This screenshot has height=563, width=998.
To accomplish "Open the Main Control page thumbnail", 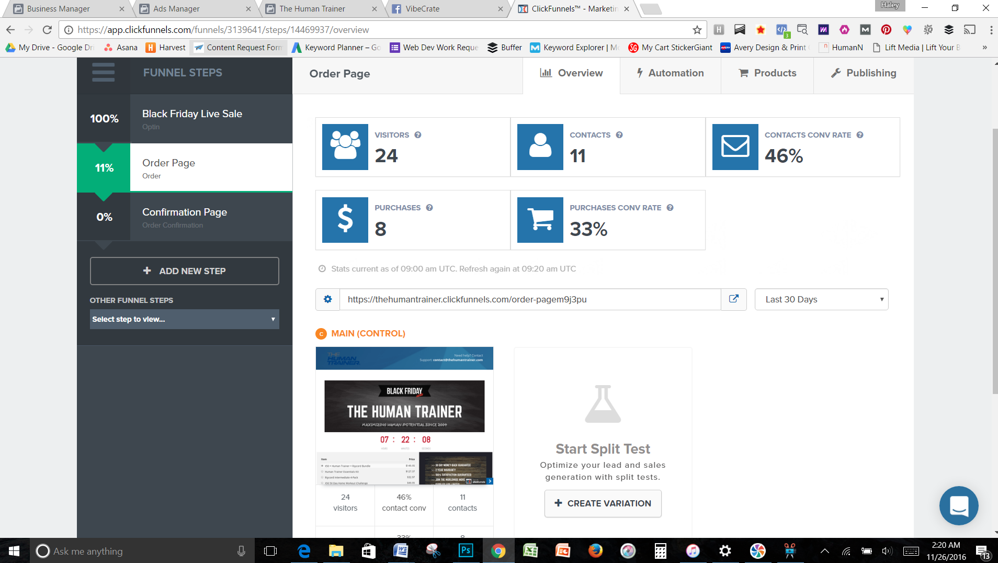I will [x=404, y=416].
